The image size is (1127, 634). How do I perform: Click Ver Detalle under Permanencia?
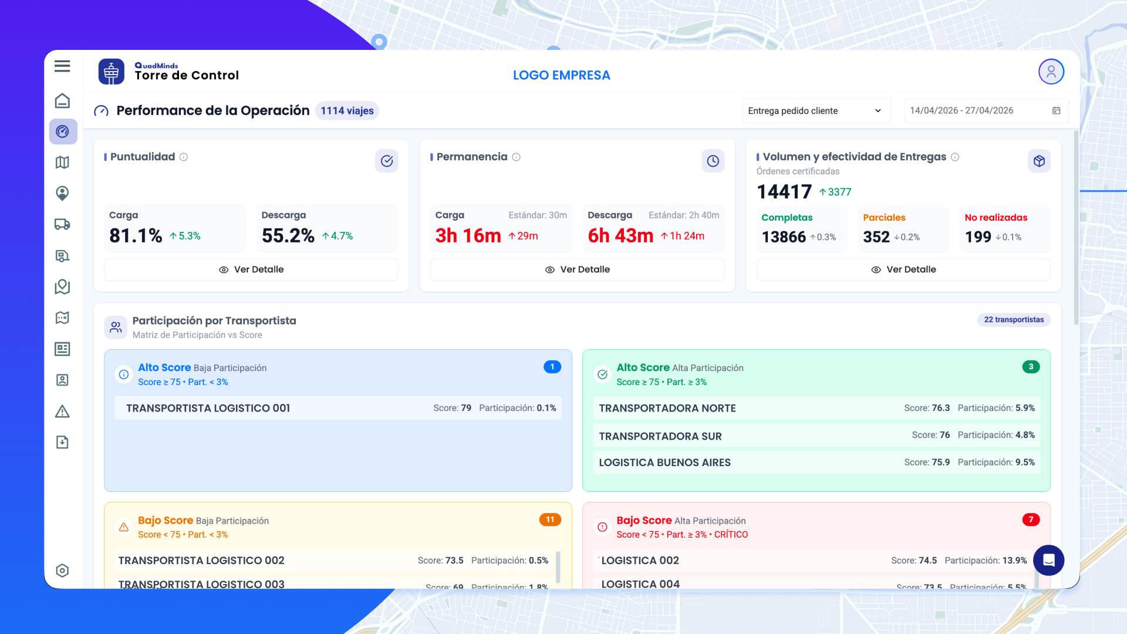(578, 269)
